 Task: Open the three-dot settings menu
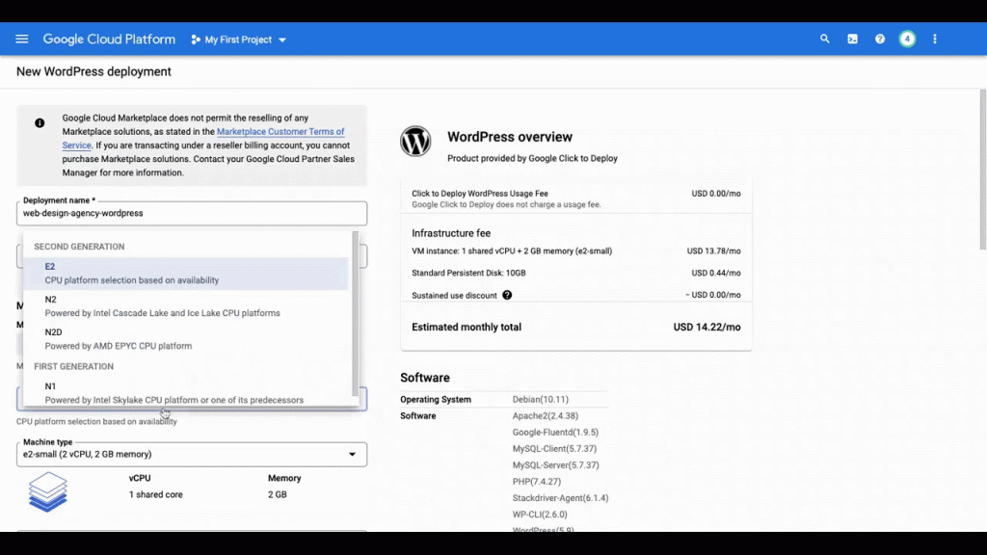935,40
